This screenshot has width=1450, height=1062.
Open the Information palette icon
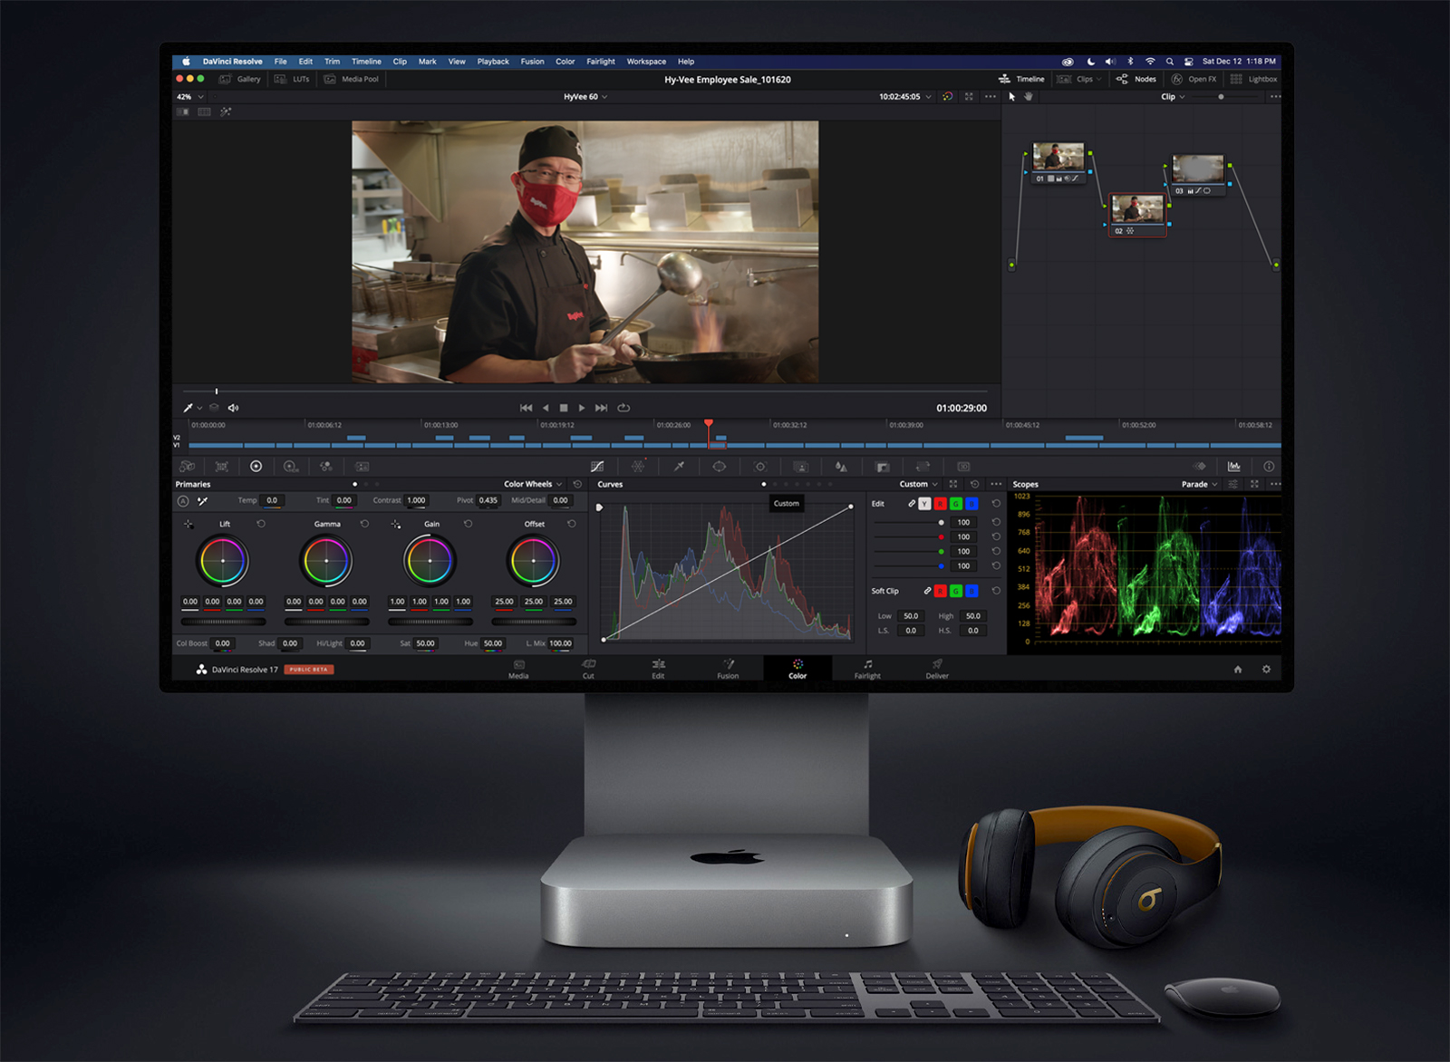[1269, 466]
